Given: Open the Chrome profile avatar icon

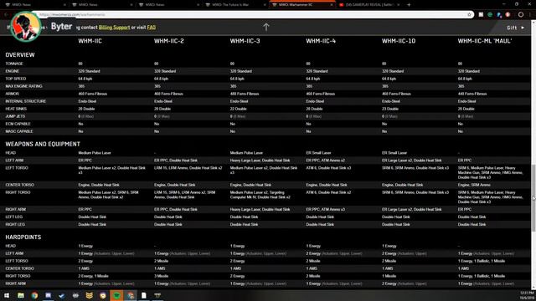Looking at the screenshot, I should pos(521,15).
